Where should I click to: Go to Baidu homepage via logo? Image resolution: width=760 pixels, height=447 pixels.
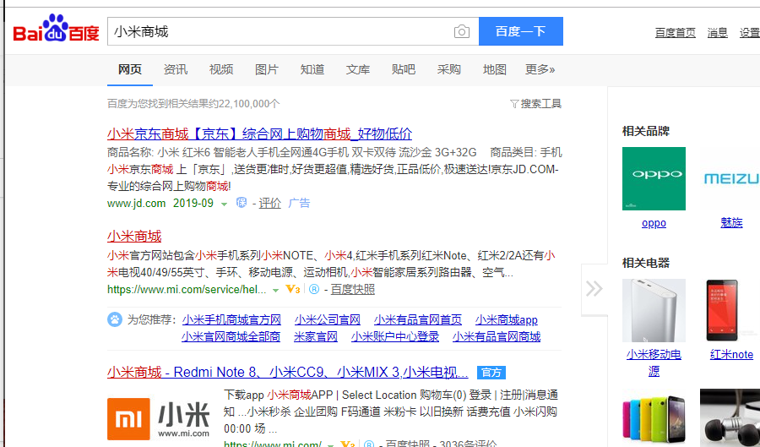pyautogui.click(x=56, y=28)
